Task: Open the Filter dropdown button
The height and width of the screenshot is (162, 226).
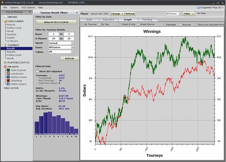Action: coord(189,14)
